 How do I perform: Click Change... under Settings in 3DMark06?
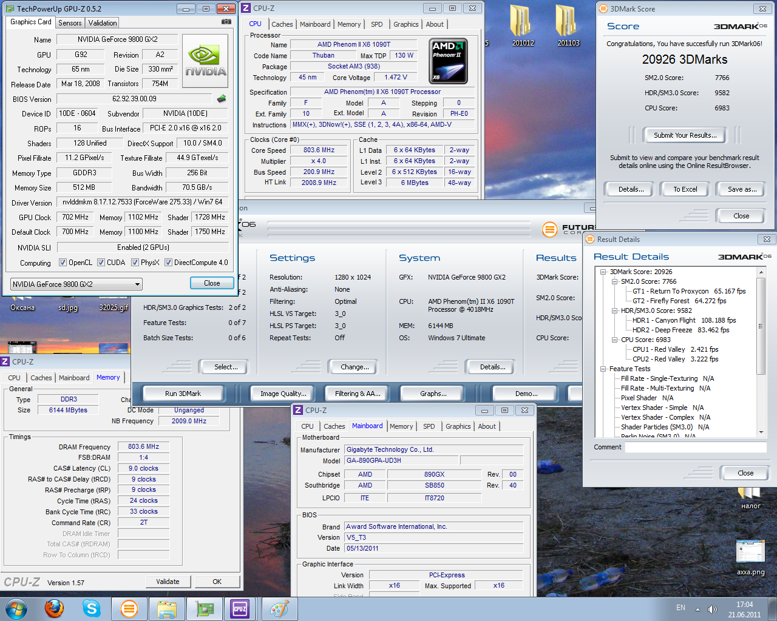pyautogui.click(x=355, y=367)
